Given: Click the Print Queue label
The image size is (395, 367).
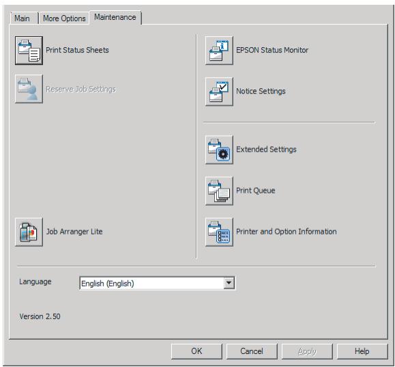Looking at the screenshot, I should 255,191.
